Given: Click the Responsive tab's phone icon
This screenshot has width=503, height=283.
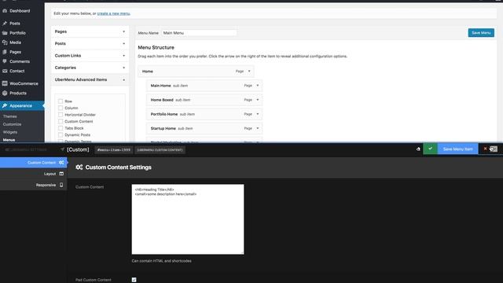Looking at the screenshot, I should [61, 186].
